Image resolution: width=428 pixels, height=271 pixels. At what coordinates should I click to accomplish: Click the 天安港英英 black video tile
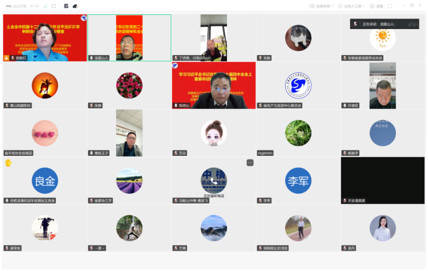pyautogui.click(x=382, y=180)
